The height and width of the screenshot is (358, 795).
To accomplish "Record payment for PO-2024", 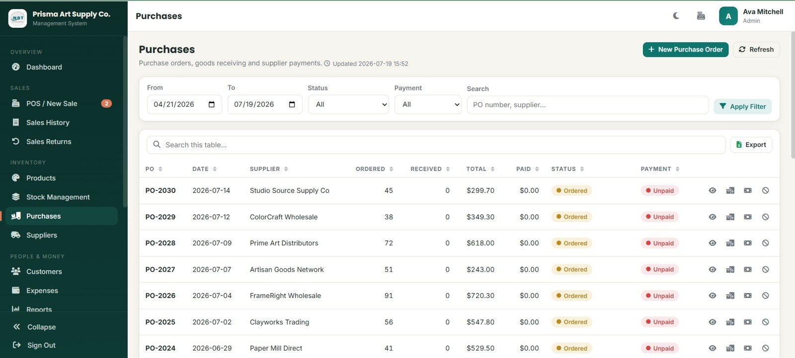I will (748, 348).
